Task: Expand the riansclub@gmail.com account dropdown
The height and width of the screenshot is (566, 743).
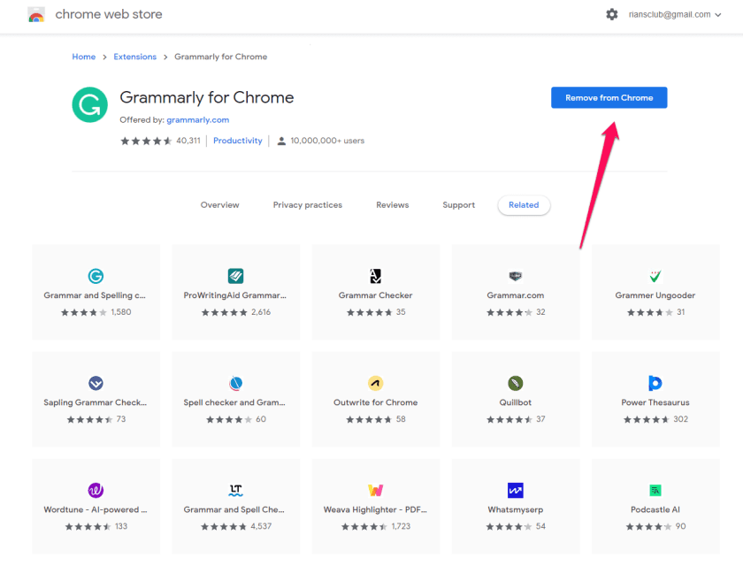Action: tap(675, 15)
